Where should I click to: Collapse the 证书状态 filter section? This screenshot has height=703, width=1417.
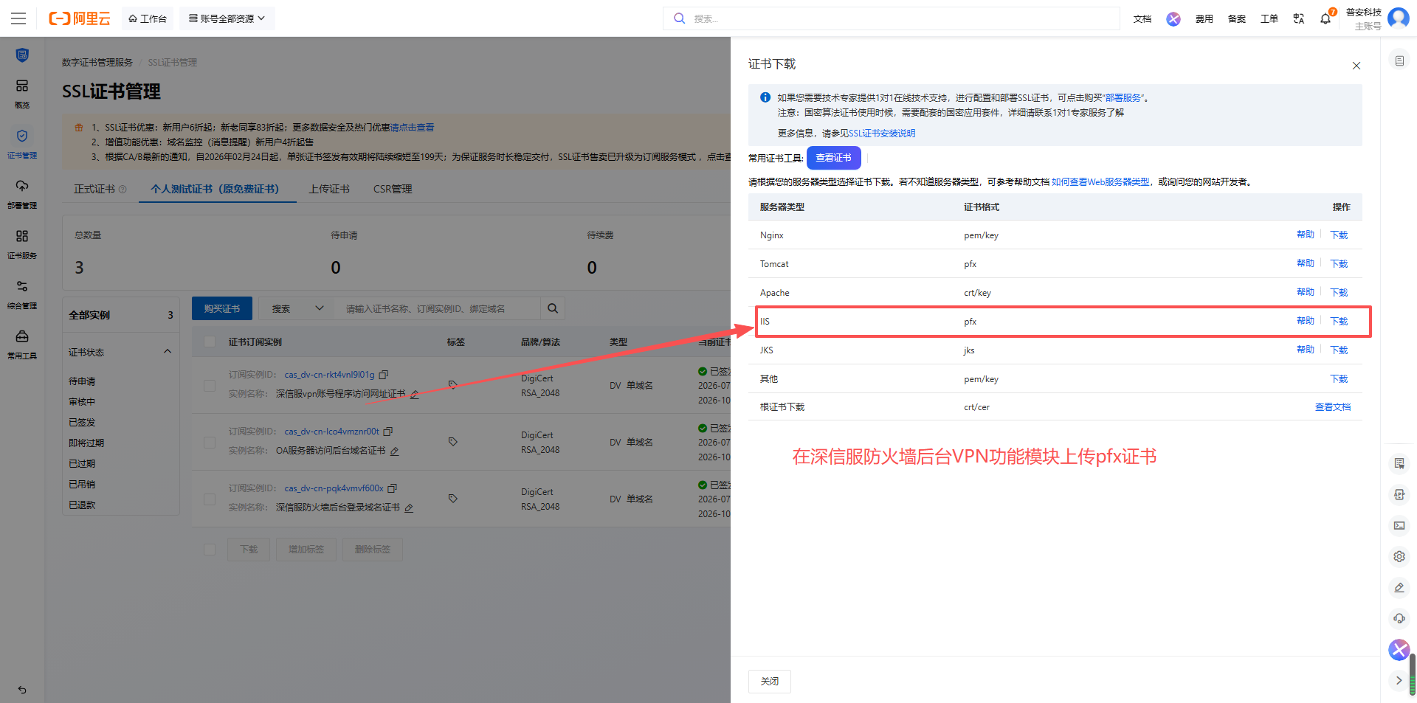point(168,352)
